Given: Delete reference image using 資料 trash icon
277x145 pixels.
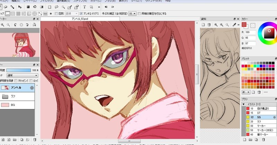Looking at the screenshot, I should (x=209, y=25).
